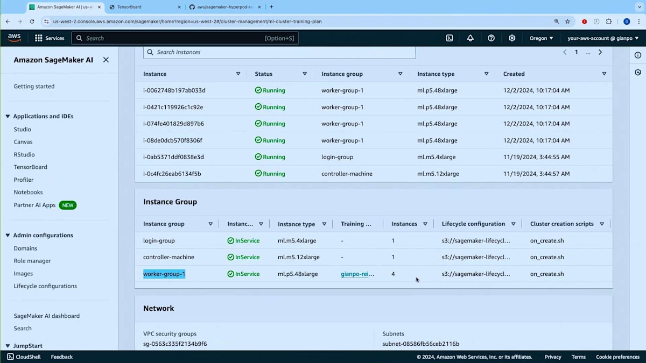The image size is (646, 363).
Task: Click the zoom magnifier in address bar
Action: 557,22
